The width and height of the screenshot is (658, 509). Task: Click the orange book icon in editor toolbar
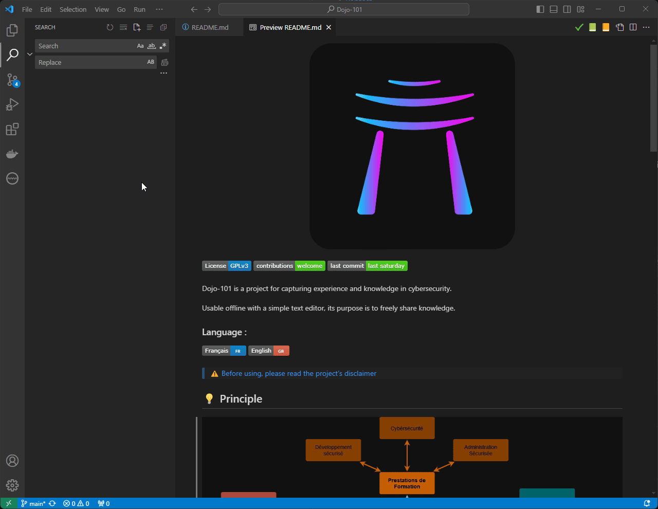coord(606,27)
